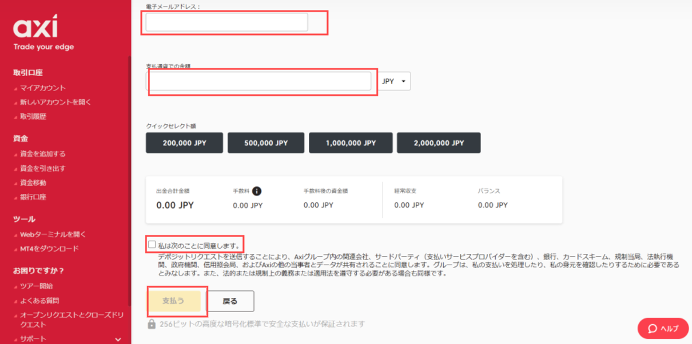Click the 支払う pay button
Image resolution: width=692 pixels, height=344 pixels.
tap(173, 301)
